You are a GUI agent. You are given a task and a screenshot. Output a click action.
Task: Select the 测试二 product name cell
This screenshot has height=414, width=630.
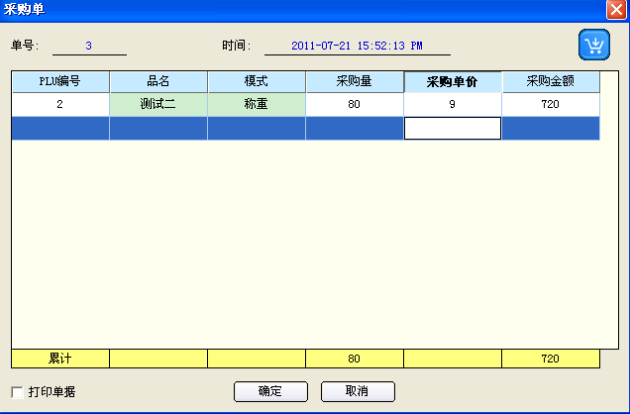(158, 104)
